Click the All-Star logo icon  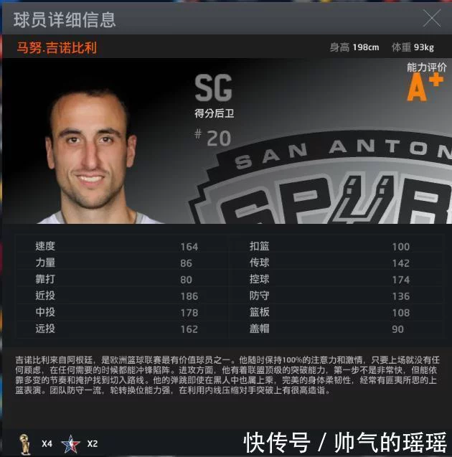tap(70, 444)
